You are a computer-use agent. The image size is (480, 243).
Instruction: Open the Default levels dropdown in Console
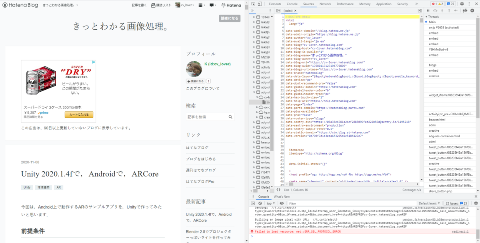pyautogui.click(x=429, y=202)
